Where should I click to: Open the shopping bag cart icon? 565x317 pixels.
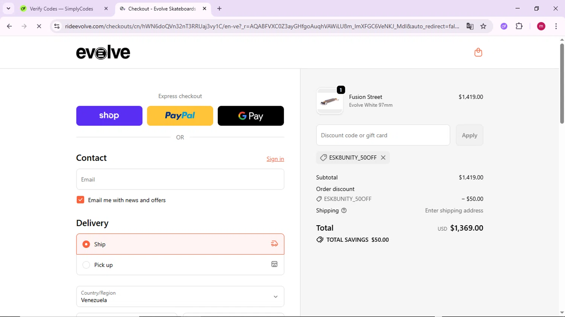pyautogui.click(x=478, y=52)
